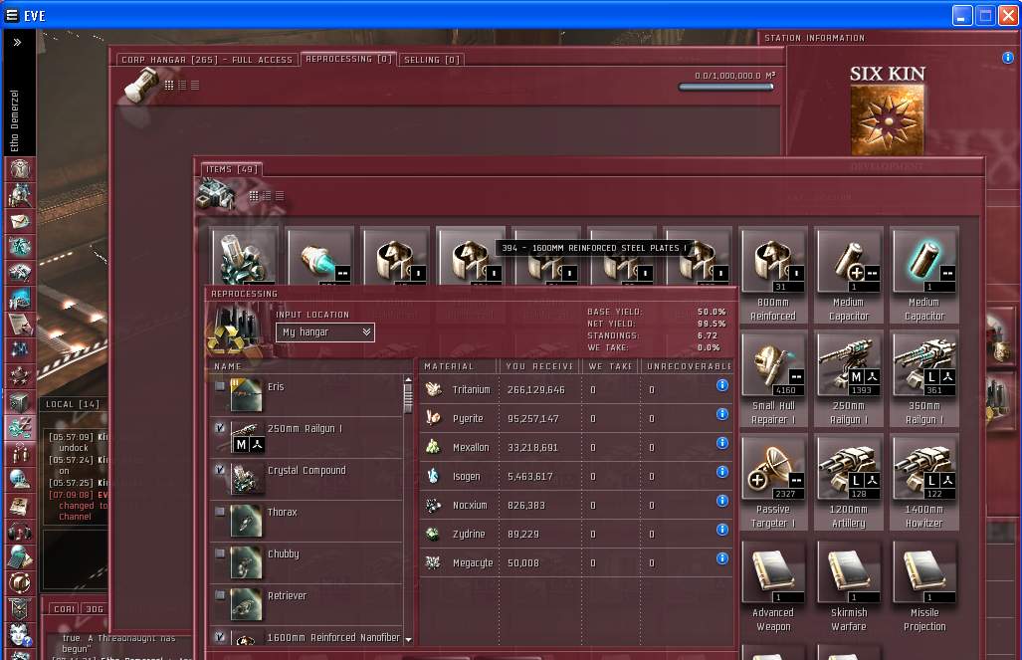Click the Zydrine row in materials table

pos(575,534)
